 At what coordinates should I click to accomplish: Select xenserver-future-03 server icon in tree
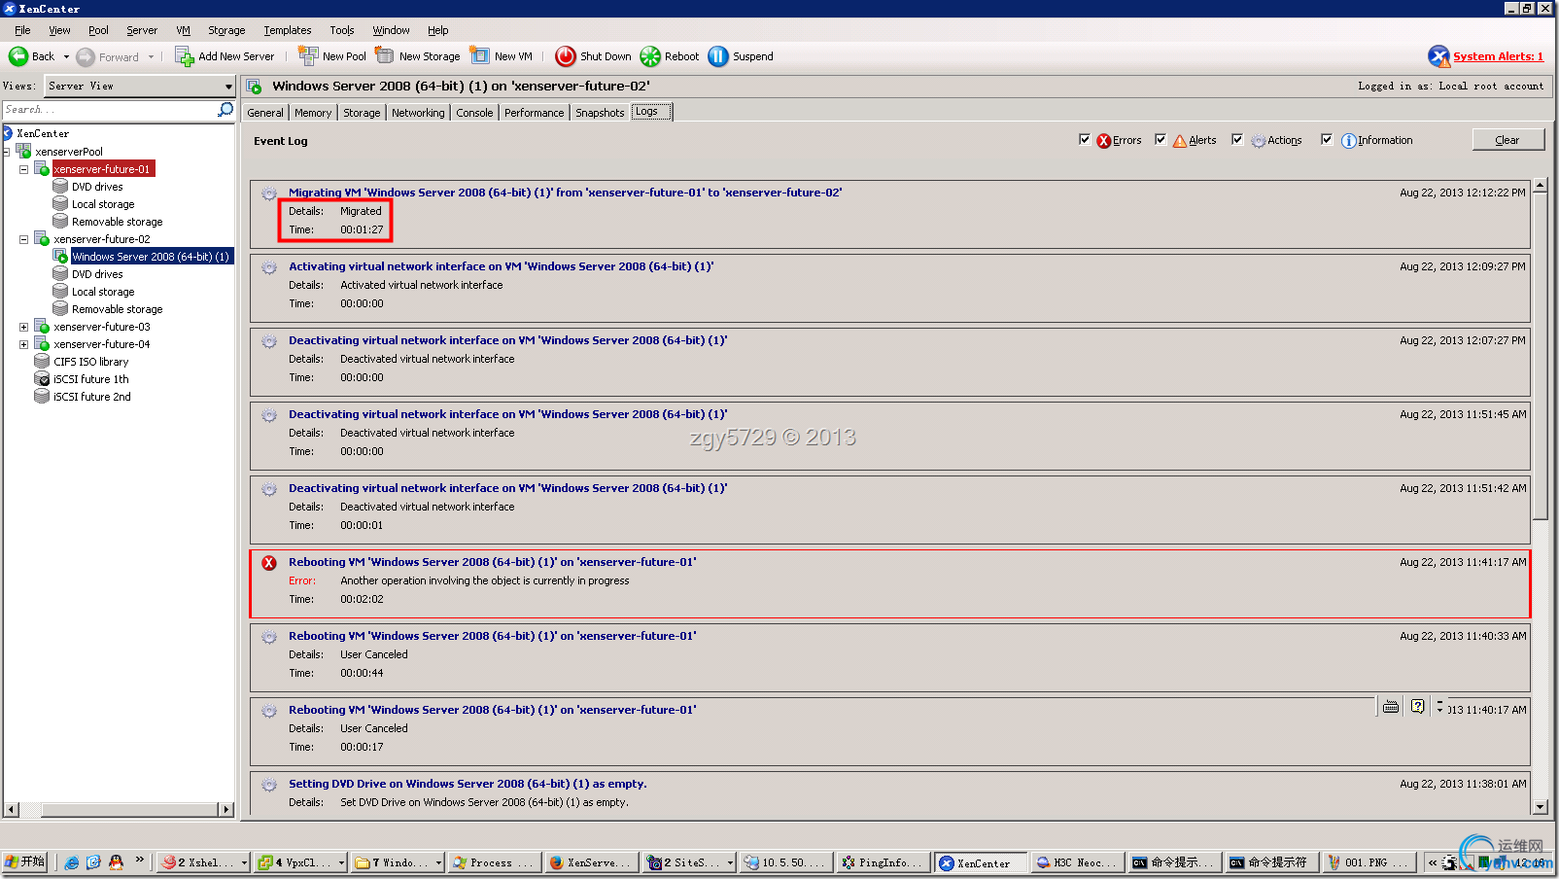click(x=42, y=326)
